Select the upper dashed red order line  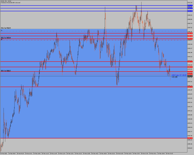[94, 31]
